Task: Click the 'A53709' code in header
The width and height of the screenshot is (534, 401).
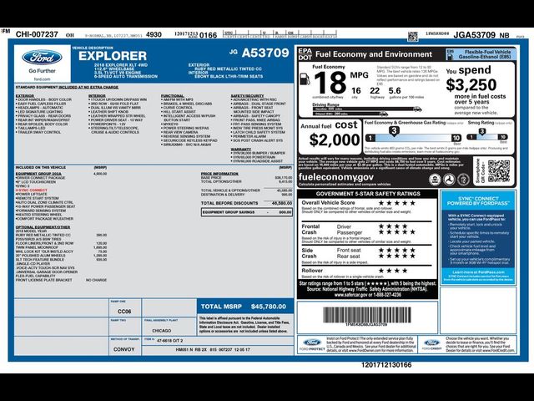Action: (x=265, y=53)
